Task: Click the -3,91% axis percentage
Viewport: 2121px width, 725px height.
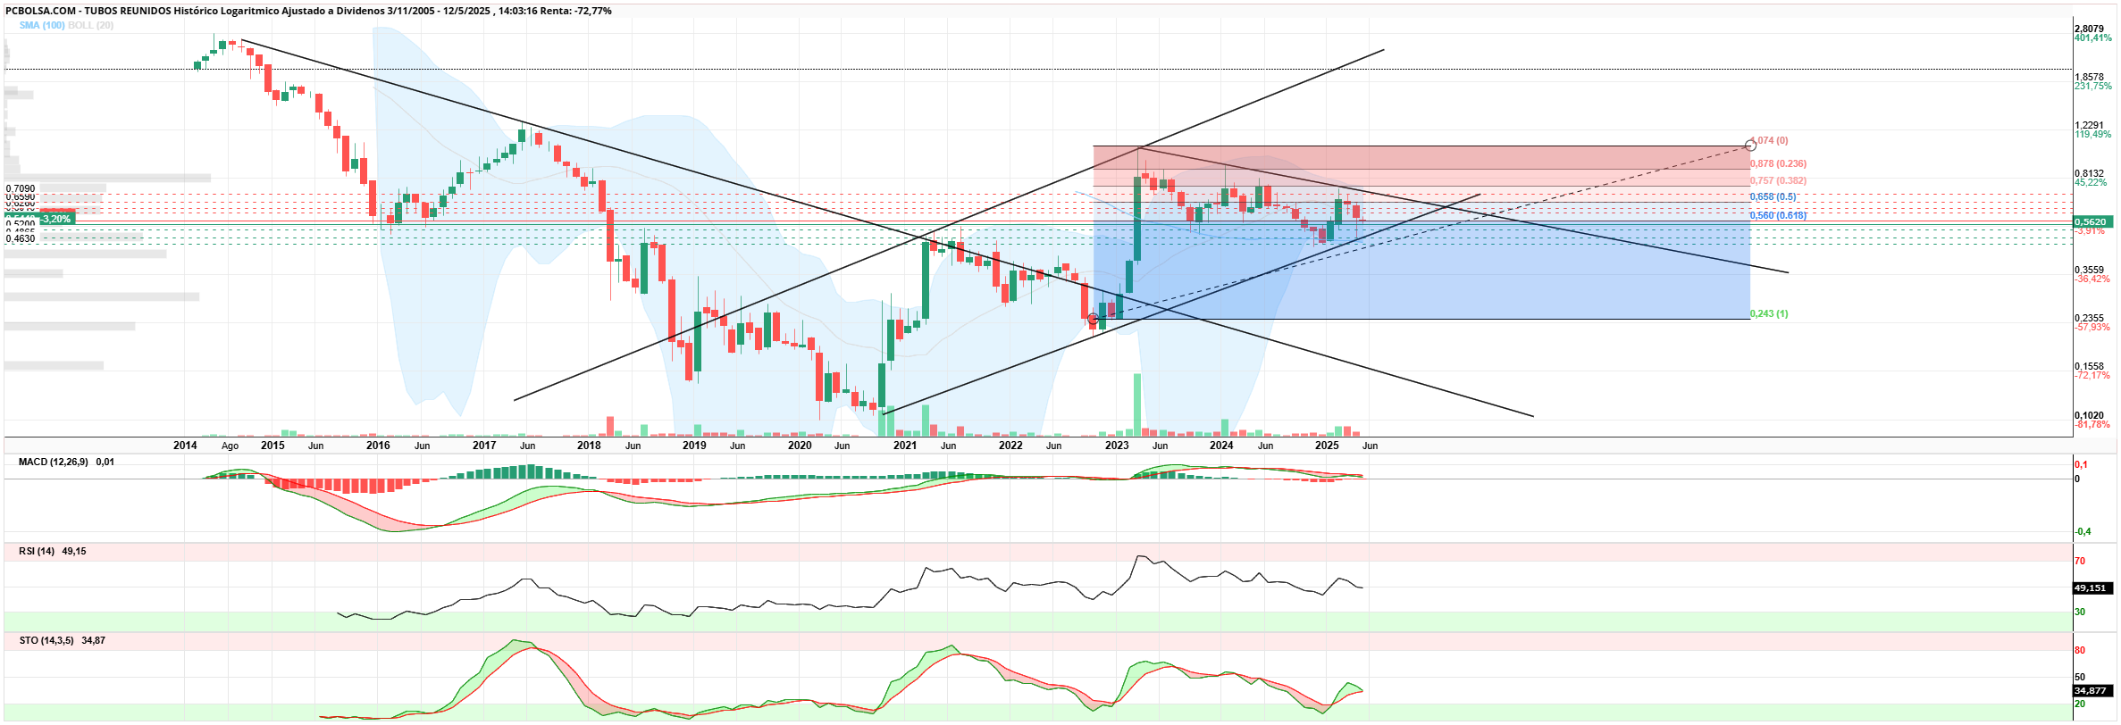Action: [2090, 231]
